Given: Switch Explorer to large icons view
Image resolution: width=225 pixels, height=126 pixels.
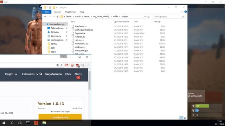Looking at the screenshot, I should pos(185,118).
